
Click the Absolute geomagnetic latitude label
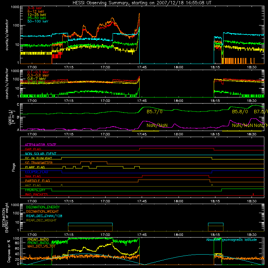[231, 240]
